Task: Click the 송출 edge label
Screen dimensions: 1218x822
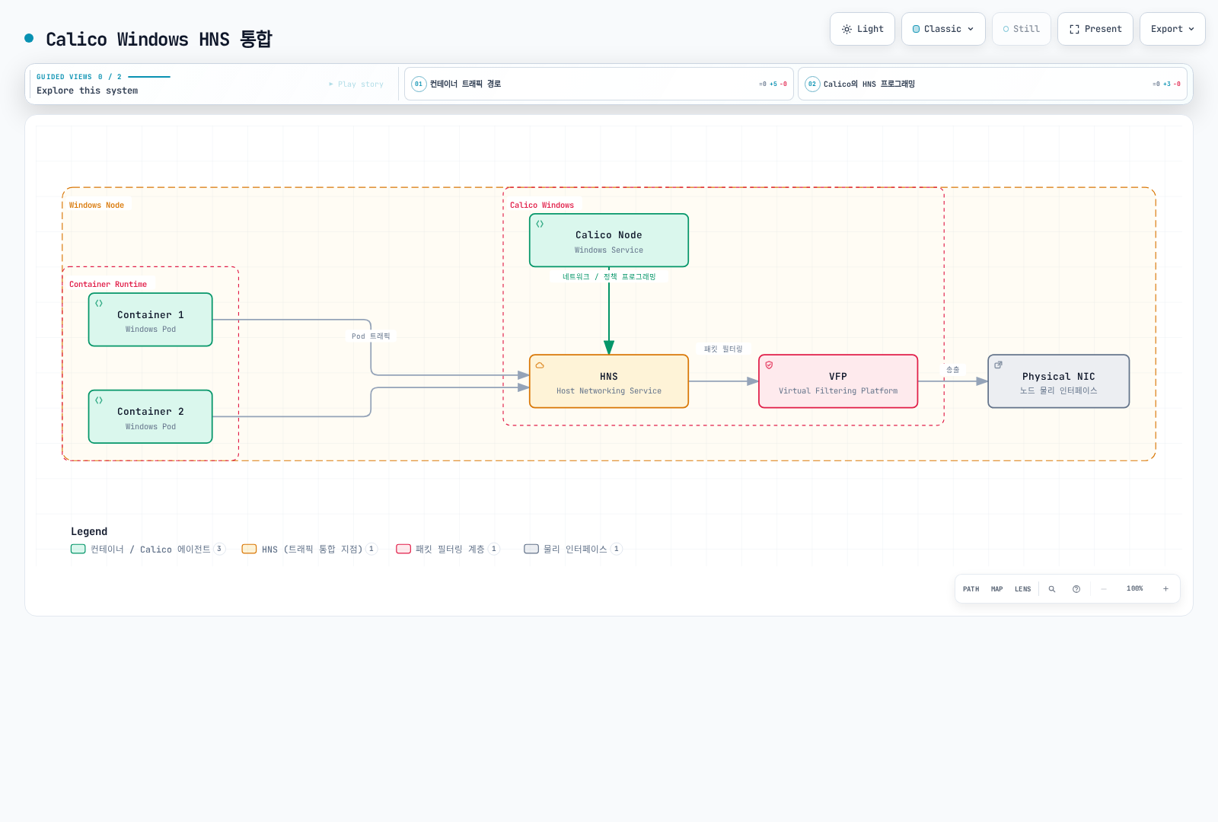Action: [x=953, y=369]
